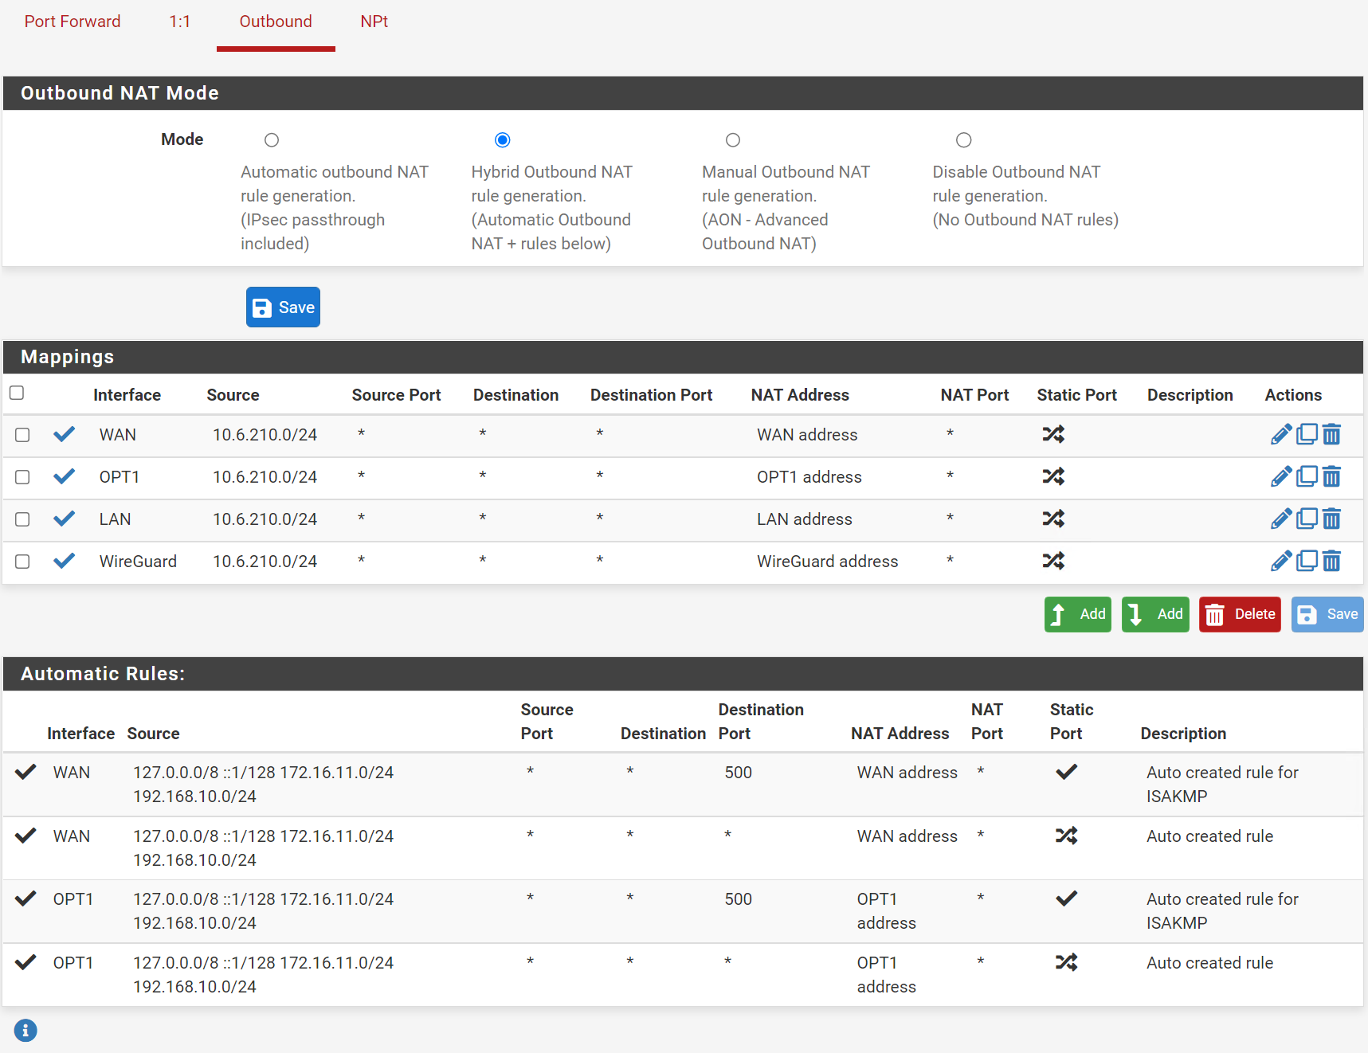1368x1053 pixels.
Task: Click the static port checkmark of OPT1 ISAKMP rule
Action: 1067,898
